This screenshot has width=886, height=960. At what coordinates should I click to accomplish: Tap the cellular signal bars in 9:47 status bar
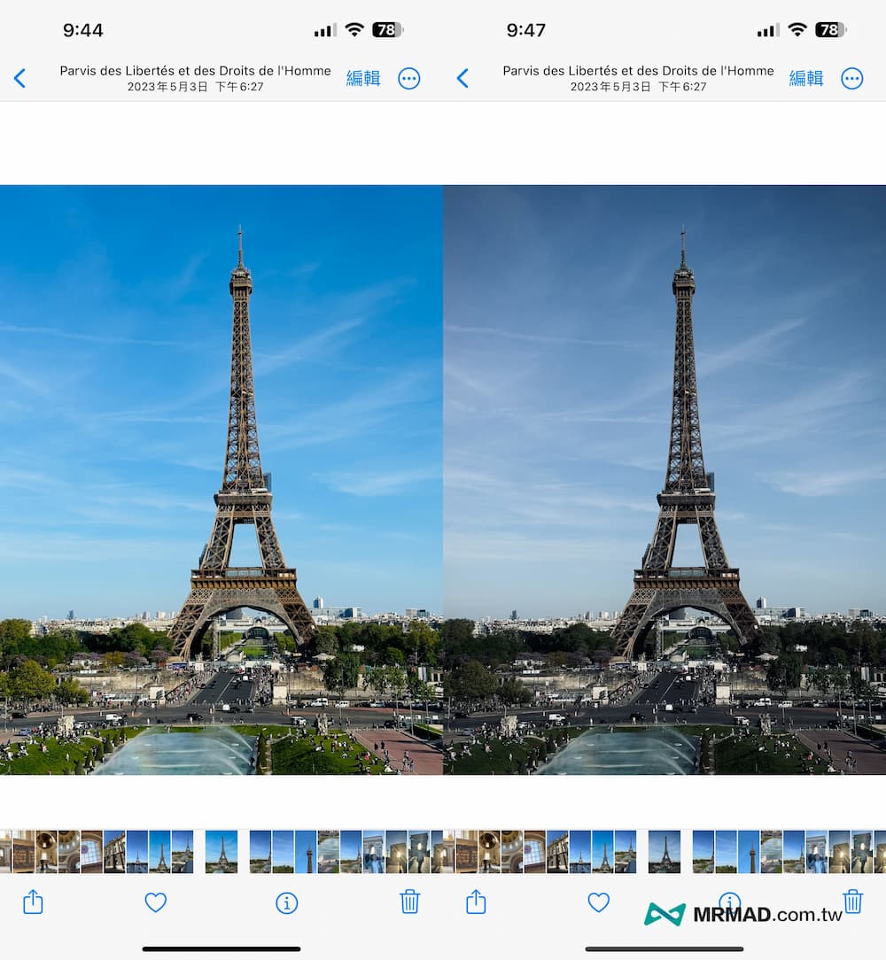[768, 30]
